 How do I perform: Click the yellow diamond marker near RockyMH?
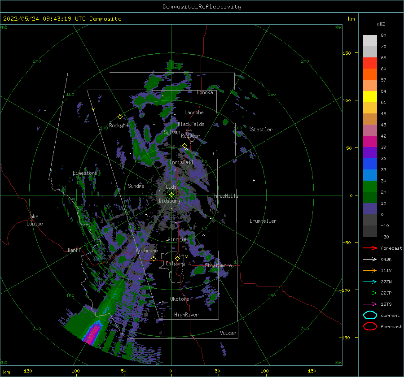[x=120, y=117]
